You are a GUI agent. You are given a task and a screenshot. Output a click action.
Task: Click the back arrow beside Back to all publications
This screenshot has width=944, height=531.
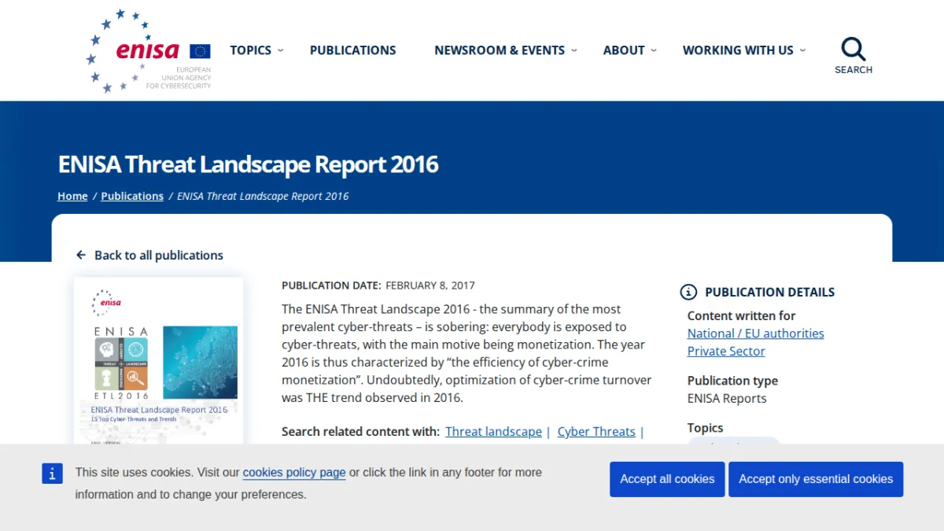click(x=81, y=255)
